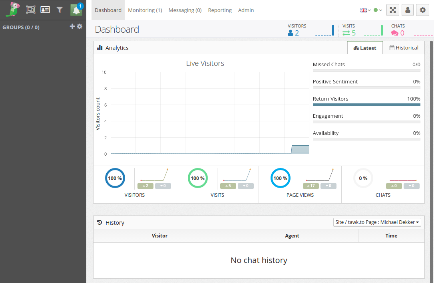Screen dimensions: 434x283
Task: Open the Site / tawk.to Page selector
Action: click(377, 222)
